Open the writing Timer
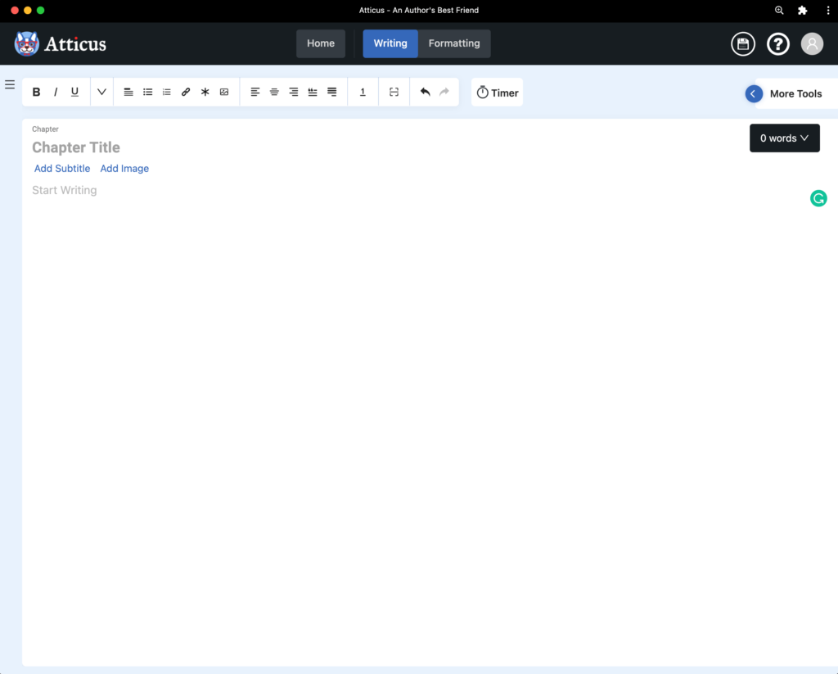The height and width of the screenshot is (674, 838). point(497,93)
